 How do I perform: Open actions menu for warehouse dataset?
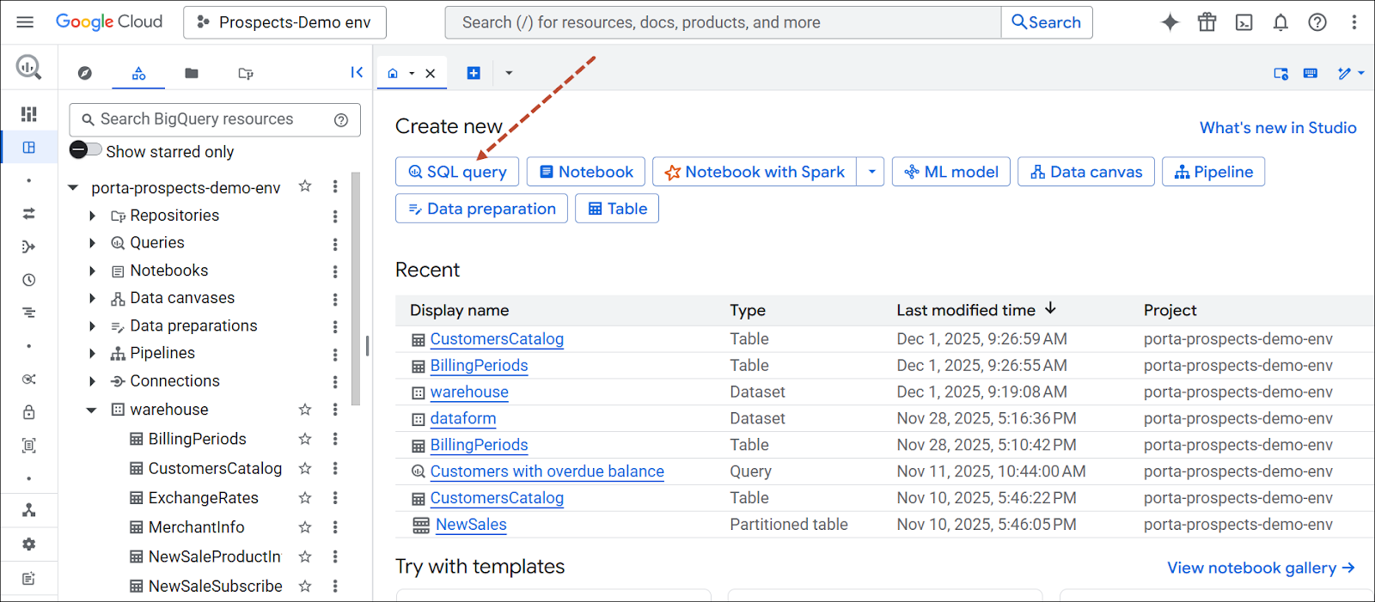(x=335, y=410)
